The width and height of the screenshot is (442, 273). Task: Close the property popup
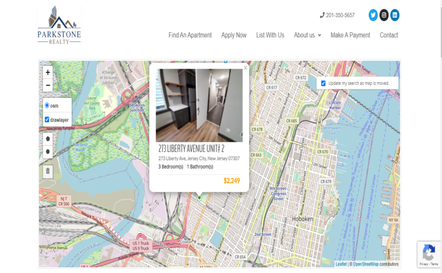(x=245, y=68)
